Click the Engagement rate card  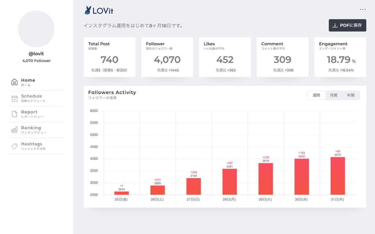tap(340, 57)
